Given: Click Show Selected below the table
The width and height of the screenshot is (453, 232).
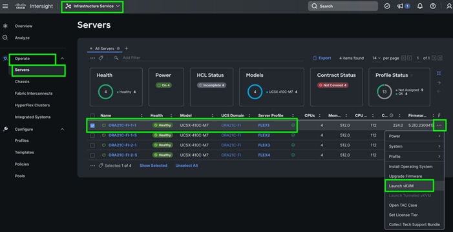Looking at the screenshot, I should click(153, 166).
